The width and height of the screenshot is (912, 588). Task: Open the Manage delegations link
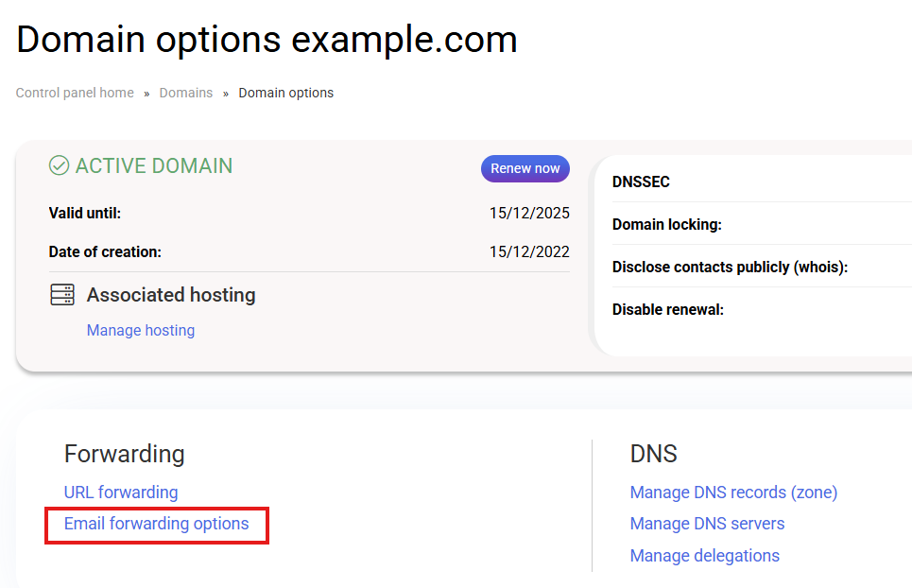[704, 556]
